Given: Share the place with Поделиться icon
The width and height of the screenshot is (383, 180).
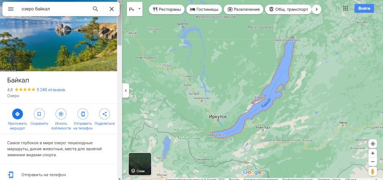Looking at the screenshot, I should click(x=104, y=114).
